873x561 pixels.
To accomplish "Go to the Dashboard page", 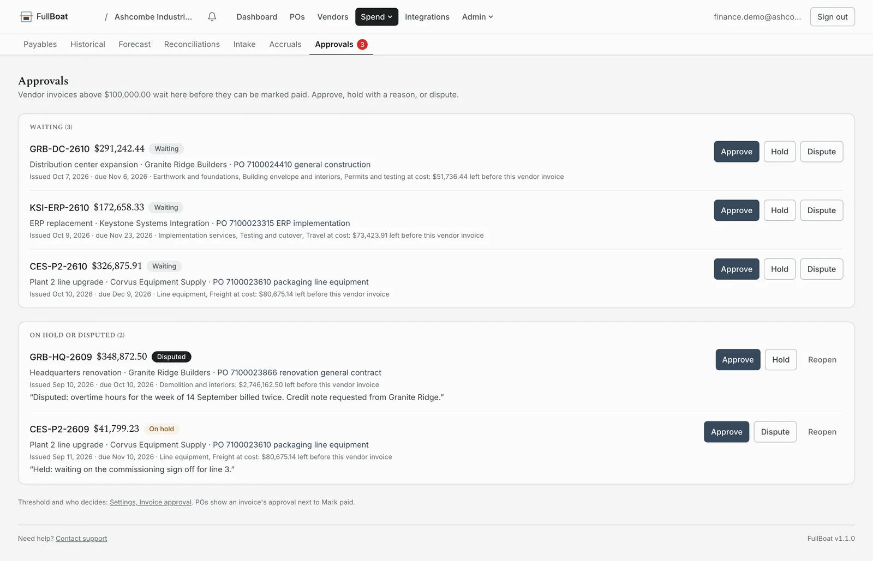I will (x=257, y=17).
